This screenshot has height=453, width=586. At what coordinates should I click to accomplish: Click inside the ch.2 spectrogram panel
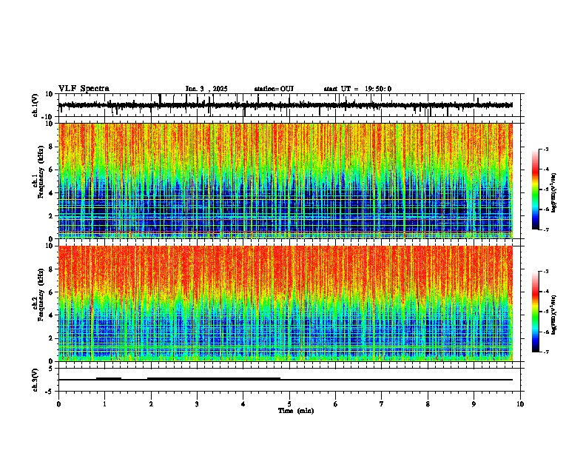click(285, 303)
